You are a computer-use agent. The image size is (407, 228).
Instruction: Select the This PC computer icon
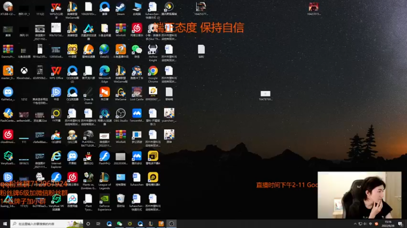[137, 9]
